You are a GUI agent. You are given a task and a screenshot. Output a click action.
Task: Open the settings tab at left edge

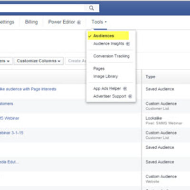(7, 22)
